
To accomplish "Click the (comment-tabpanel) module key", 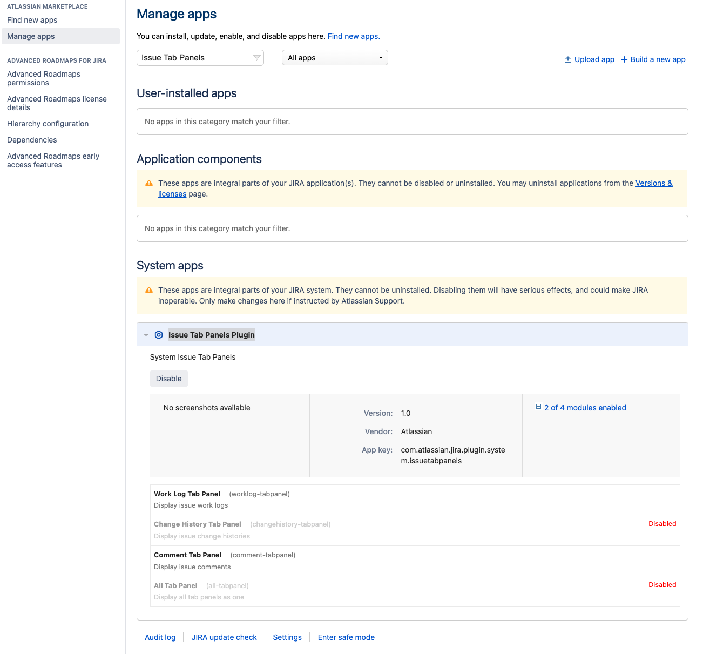I will (263, 555).
